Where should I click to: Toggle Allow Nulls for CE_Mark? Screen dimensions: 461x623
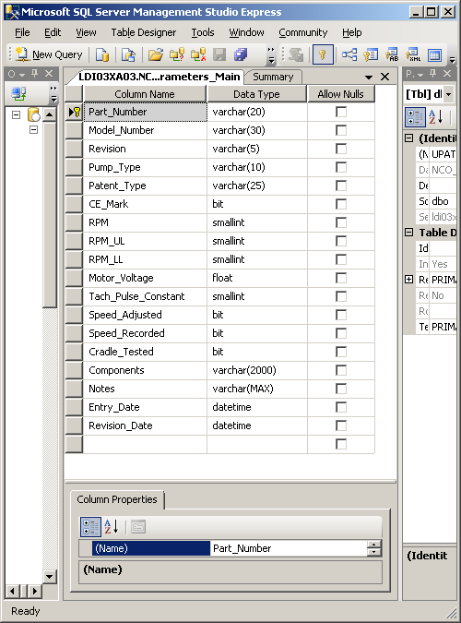coord(341,204)
